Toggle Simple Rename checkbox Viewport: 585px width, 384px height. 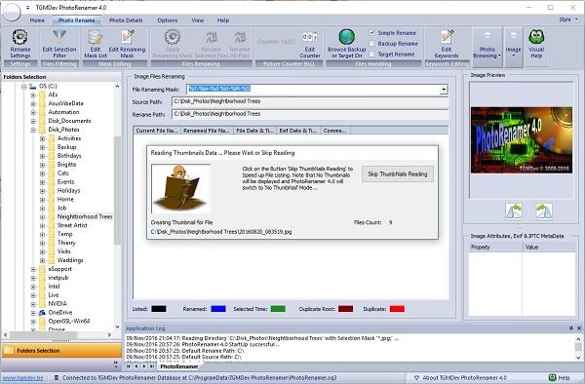(x=372, y=33)
